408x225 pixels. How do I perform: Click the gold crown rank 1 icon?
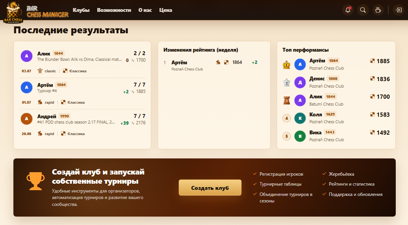(287, 65)
